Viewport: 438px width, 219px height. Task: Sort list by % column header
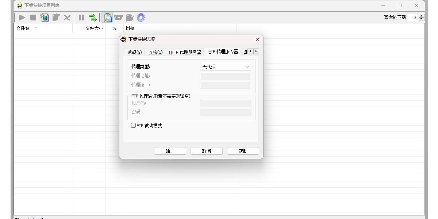[115, 28]
